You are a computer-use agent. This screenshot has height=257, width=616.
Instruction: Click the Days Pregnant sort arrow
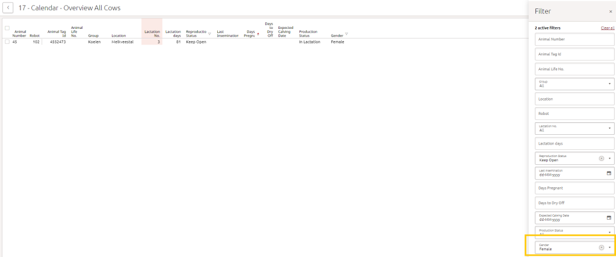click(257, 34)
